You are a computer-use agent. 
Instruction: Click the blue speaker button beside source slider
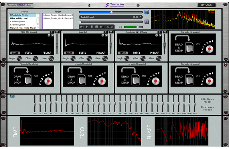147,12
